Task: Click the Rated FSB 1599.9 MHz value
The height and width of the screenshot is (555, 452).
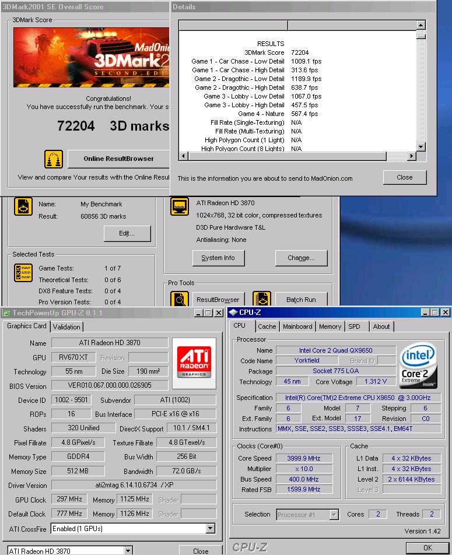Action: pyautogui.click(x=304, y=489)
